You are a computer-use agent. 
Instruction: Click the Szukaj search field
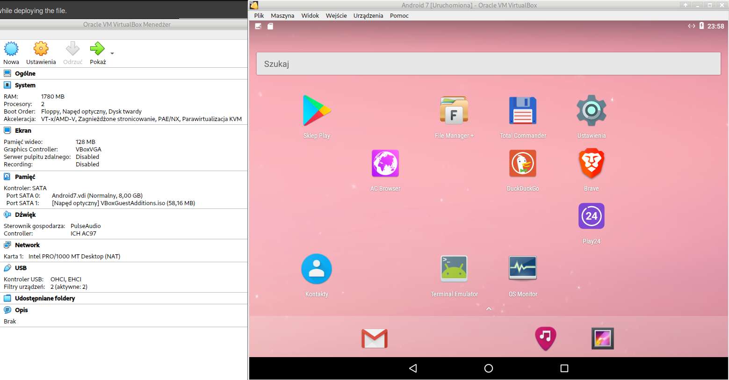tap(488, 64)
